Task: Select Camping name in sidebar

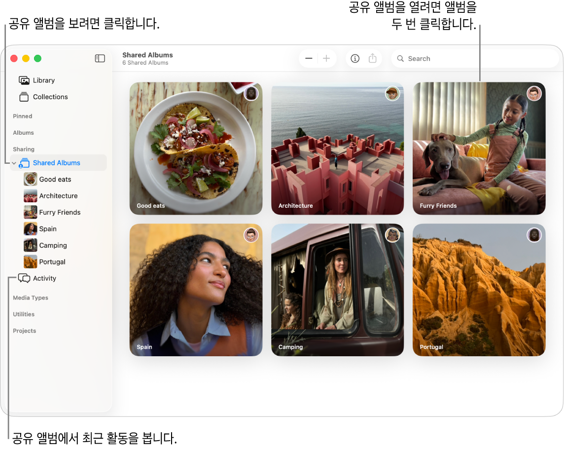Action: (x=53, y=246)
